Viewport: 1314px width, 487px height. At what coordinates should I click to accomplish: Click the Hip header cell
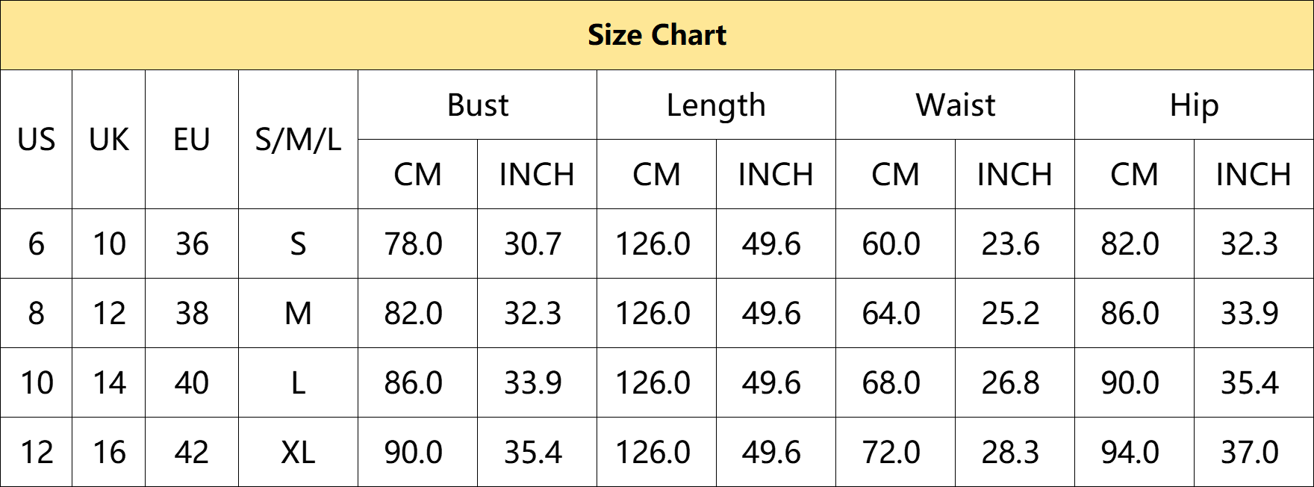coord(1195,105)
